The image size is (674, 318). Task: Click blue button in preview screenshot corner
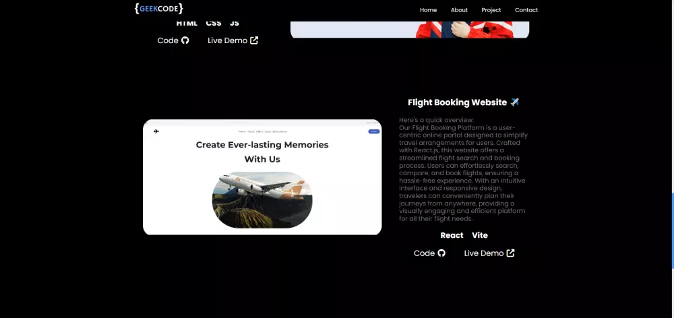pos(374,131)
